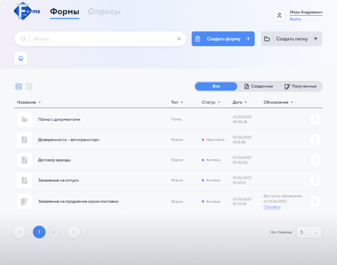Open three-dot menu for Договор аренды
This screenshot has height=265, width=337.
315,160
